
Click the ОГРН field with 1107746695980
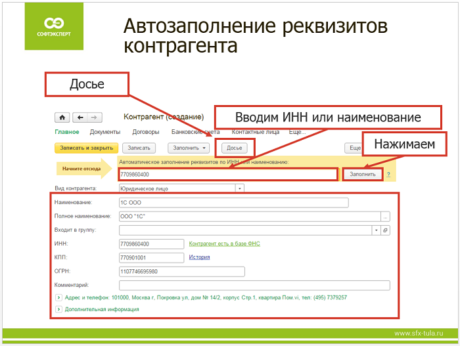click(182, 272)
